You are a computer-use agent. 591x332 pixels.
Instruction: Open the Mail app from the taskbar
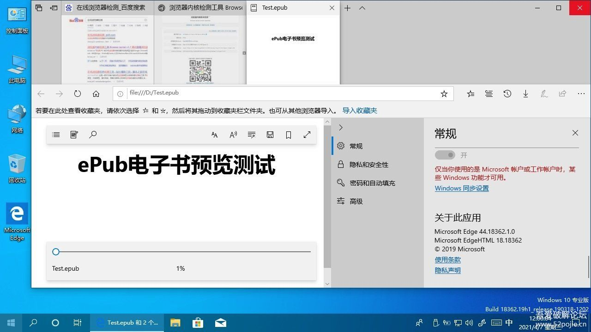220,323
